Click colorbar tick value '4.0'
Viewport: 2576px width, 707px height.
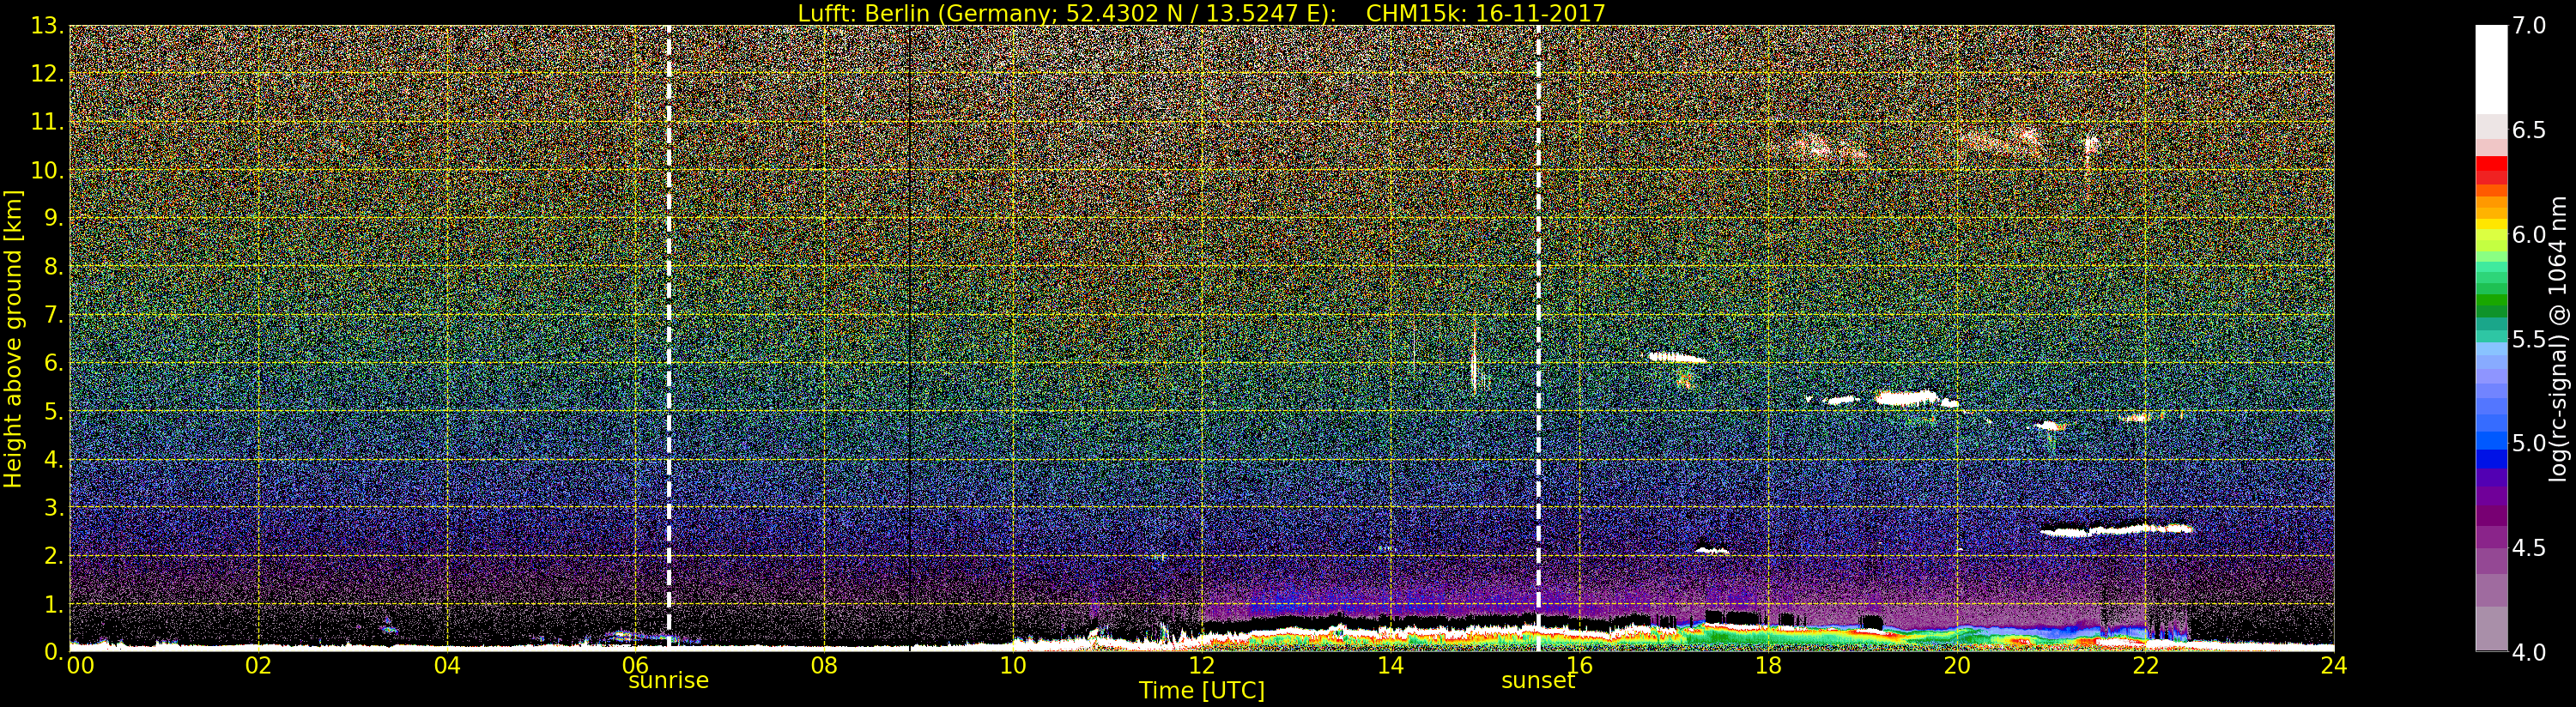tap(2529, 652)
